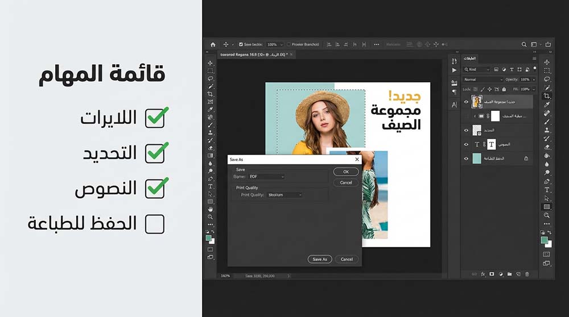Select the Gradient tool in left toolbar
The height and width of the screenshot is (317, 569).
pos(211,156)
